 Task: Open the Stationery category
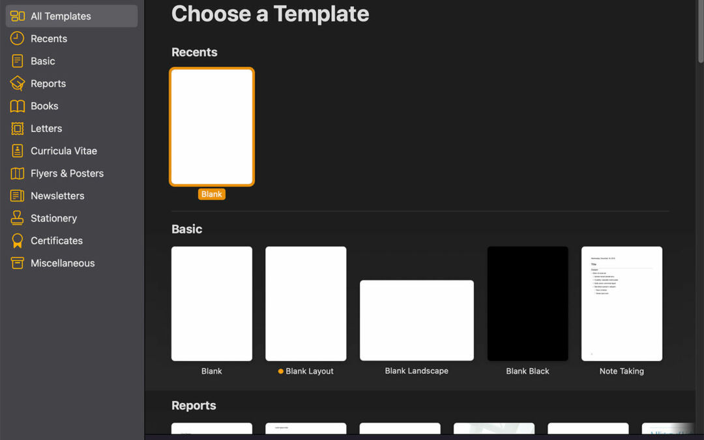coord(53,218)
